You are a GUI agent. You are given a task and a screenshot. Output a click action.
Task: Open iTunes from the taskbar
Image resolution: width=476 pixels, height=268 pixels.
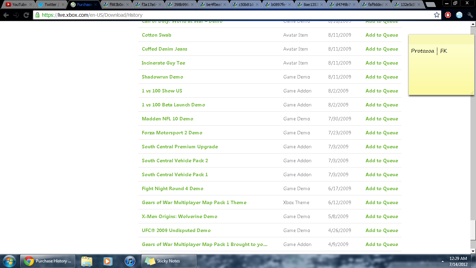pos(130,261)
